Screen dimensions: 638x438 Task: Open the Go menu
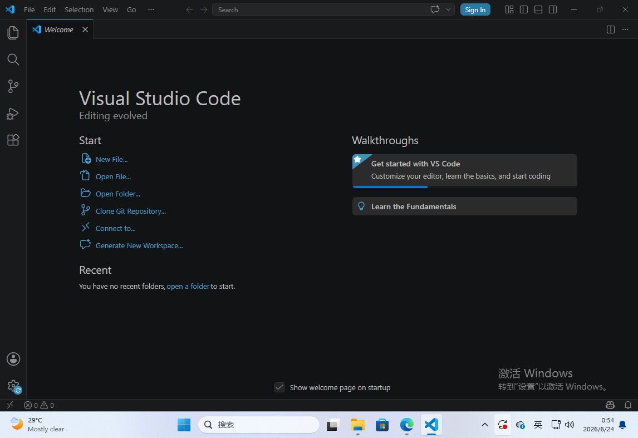click(131, 10)
